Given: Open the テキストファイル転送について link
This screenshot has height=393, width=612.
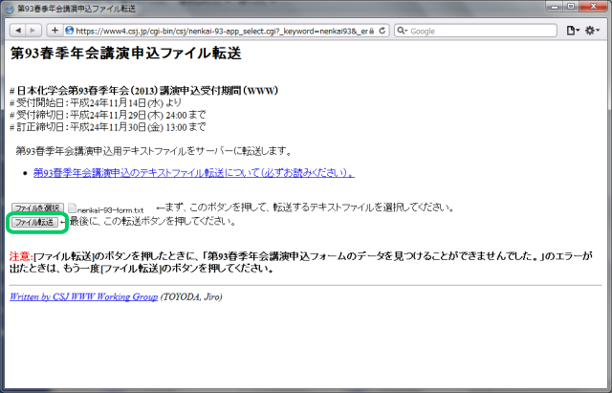Looking at the screenshot, I should (193, 173).
